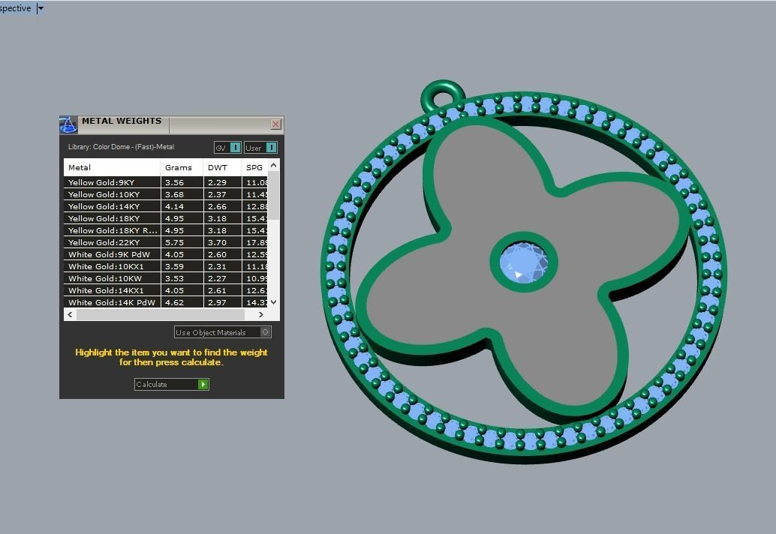Select the Yellow Gold:18KY R... row
This screenshot has height=534, width=776.
166,230
